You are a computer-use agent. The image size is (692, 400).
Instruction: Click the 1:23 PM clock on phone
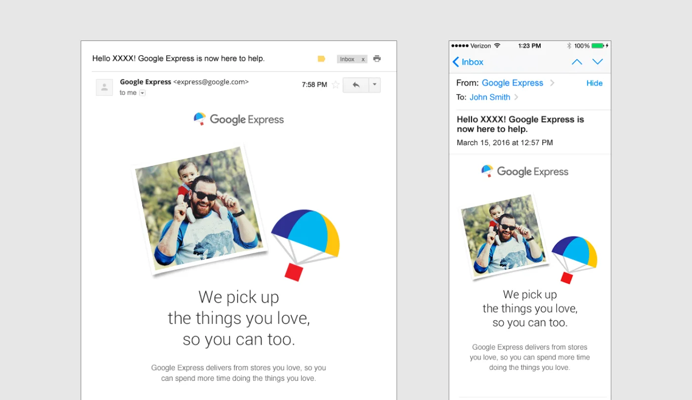[529, 45]
